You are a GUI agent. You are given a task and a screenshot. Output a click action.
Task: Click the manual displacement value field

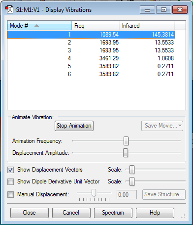point(127,195)
